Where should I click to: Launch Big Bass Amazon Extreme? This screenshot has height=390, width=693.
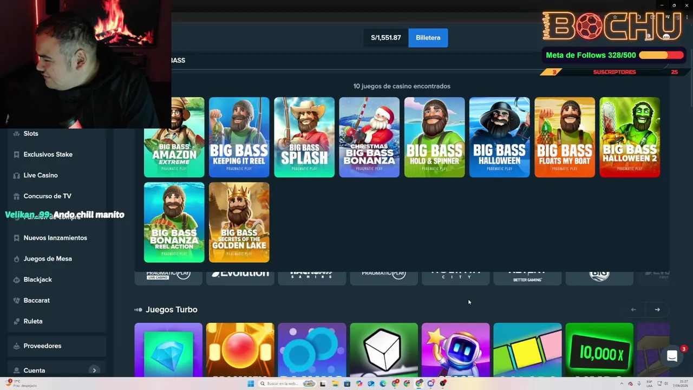174,137
